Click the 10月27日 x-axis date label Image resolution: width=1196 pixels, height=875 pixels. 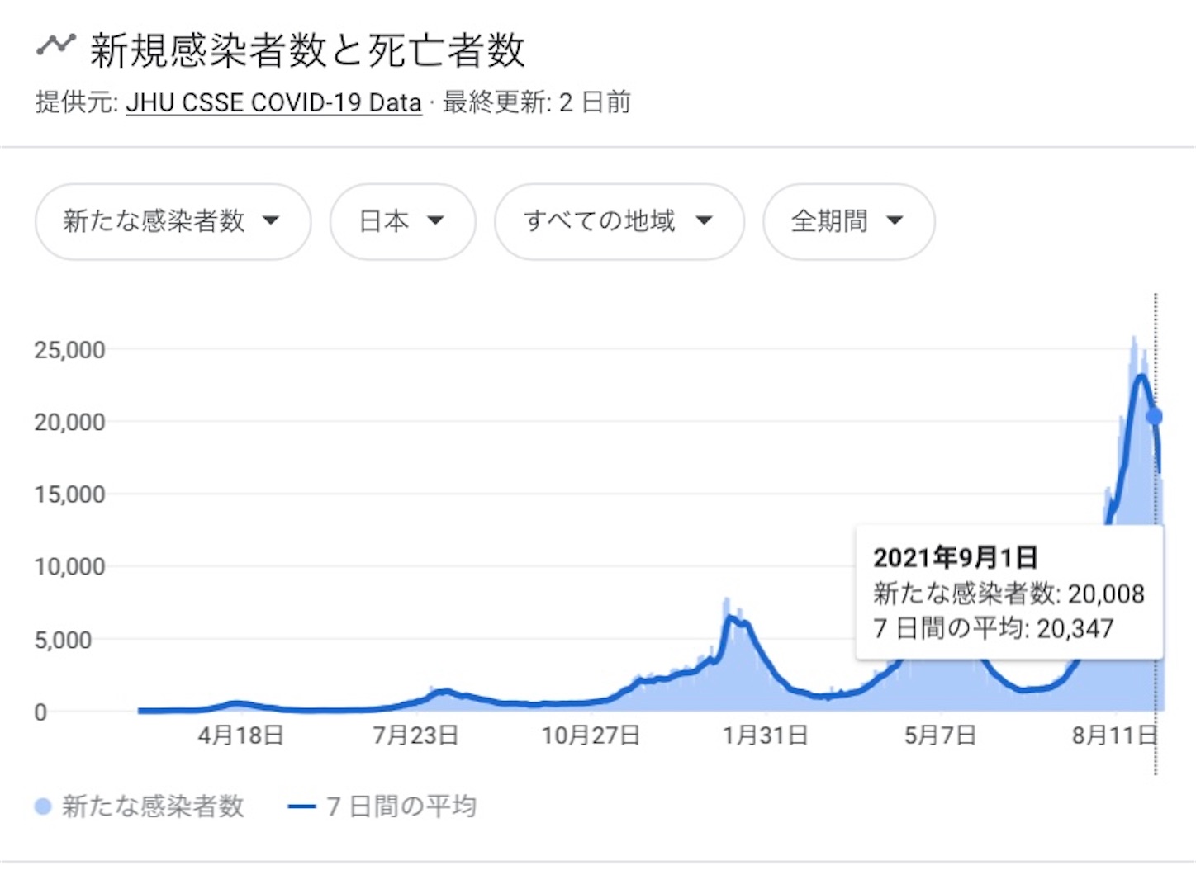pyautogui.click(x=591, y=735)
